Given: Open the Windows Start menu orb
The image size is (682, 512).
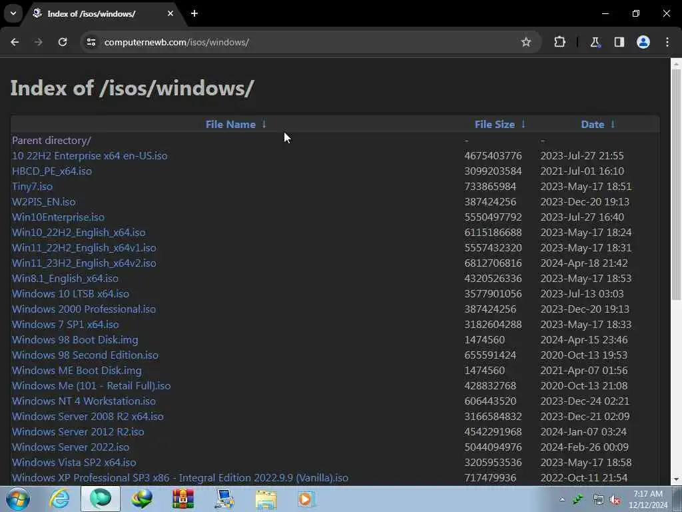Looking at the screenshot, I should coord(18,499).
